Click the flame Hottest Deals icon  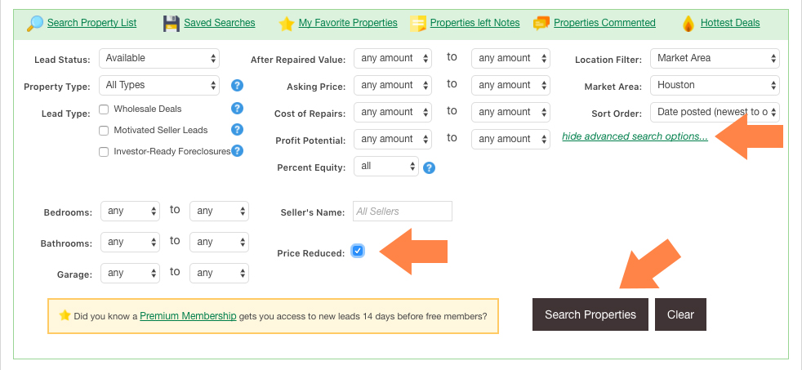click(688, 24)
